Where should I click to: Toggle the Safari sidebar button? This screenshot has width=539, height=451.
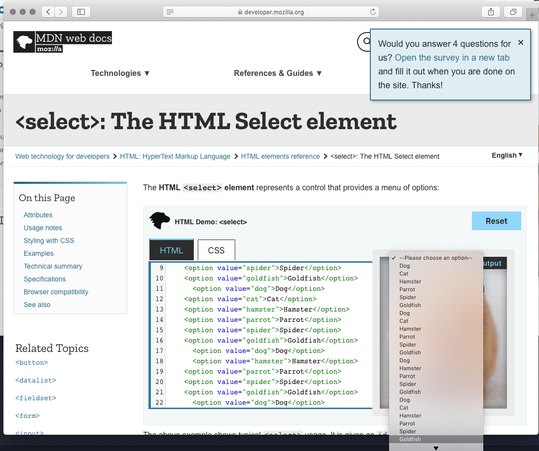tap(81, 12)
